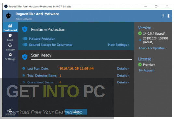Open Details for Total Detected Items

pyautogui.click(x=123, y=76)
